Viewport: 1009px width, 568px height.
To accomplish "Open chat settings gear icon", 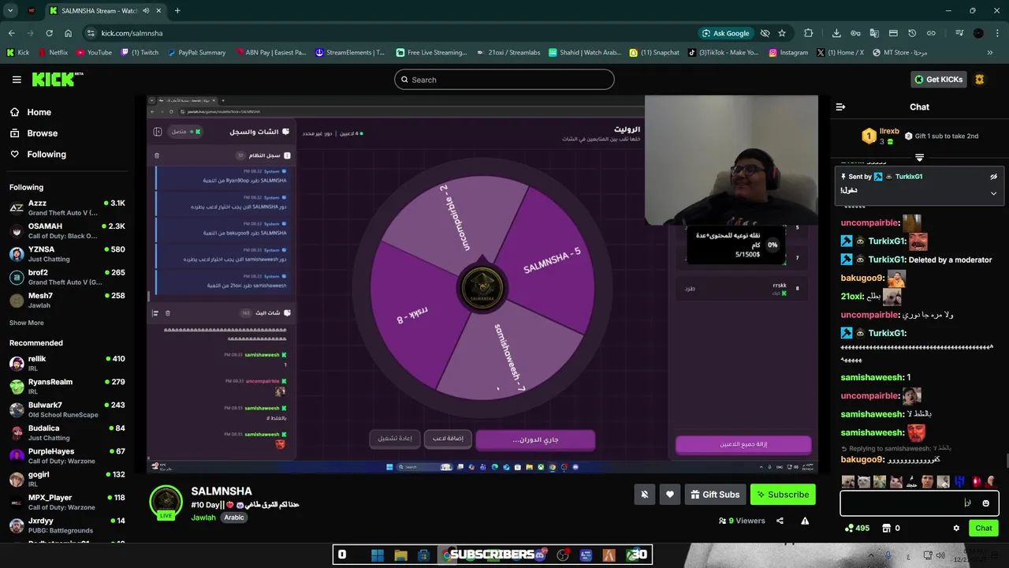I will (x=956, y=529).
